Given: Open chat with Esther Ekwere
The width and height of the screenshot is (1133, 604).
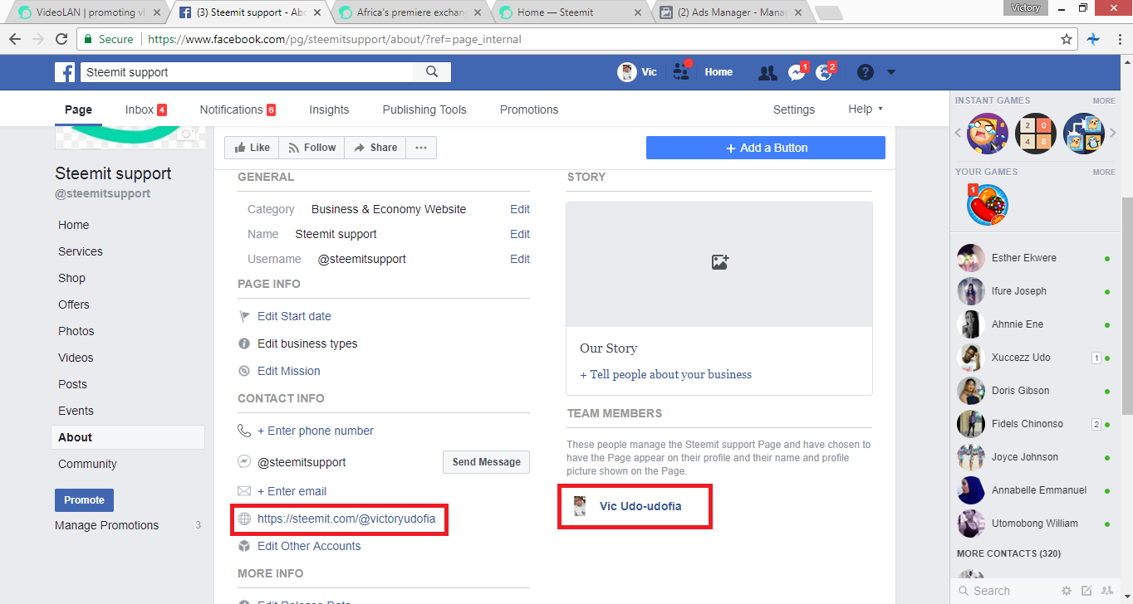Looking at the screenshot, I should [x=1034, y=258].
